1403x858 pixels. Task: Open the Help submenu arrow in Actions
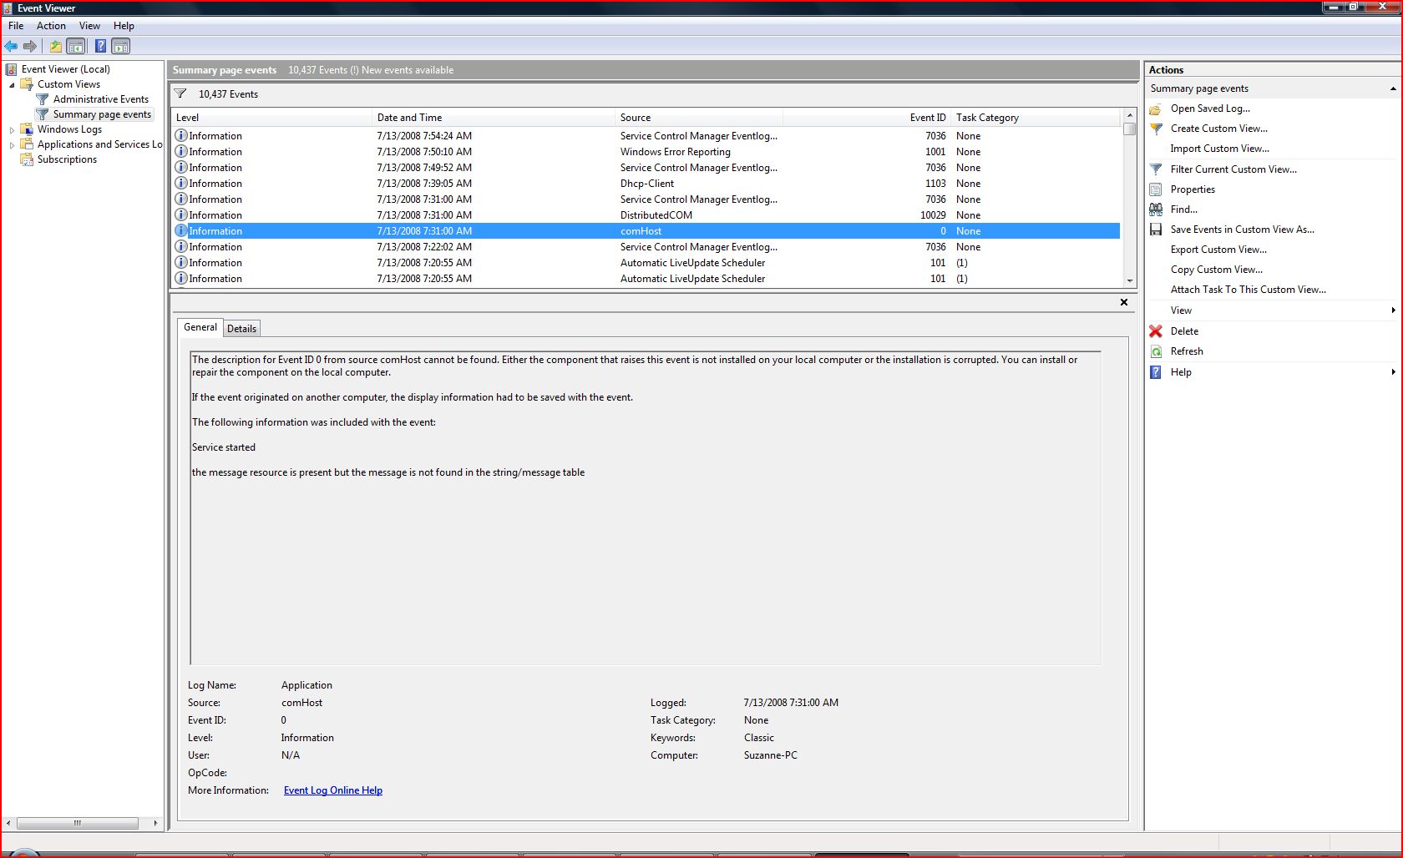click(x=1393, y=372)
